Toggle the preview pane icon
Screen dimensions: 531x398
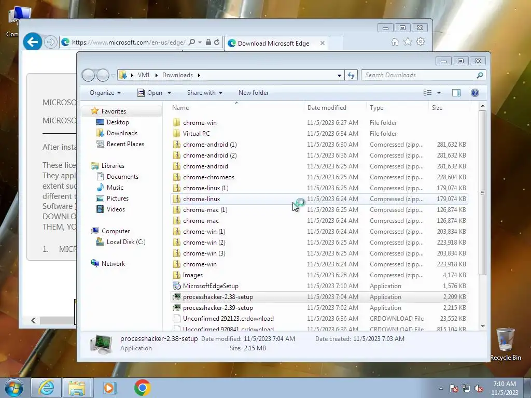pos(456,93)
